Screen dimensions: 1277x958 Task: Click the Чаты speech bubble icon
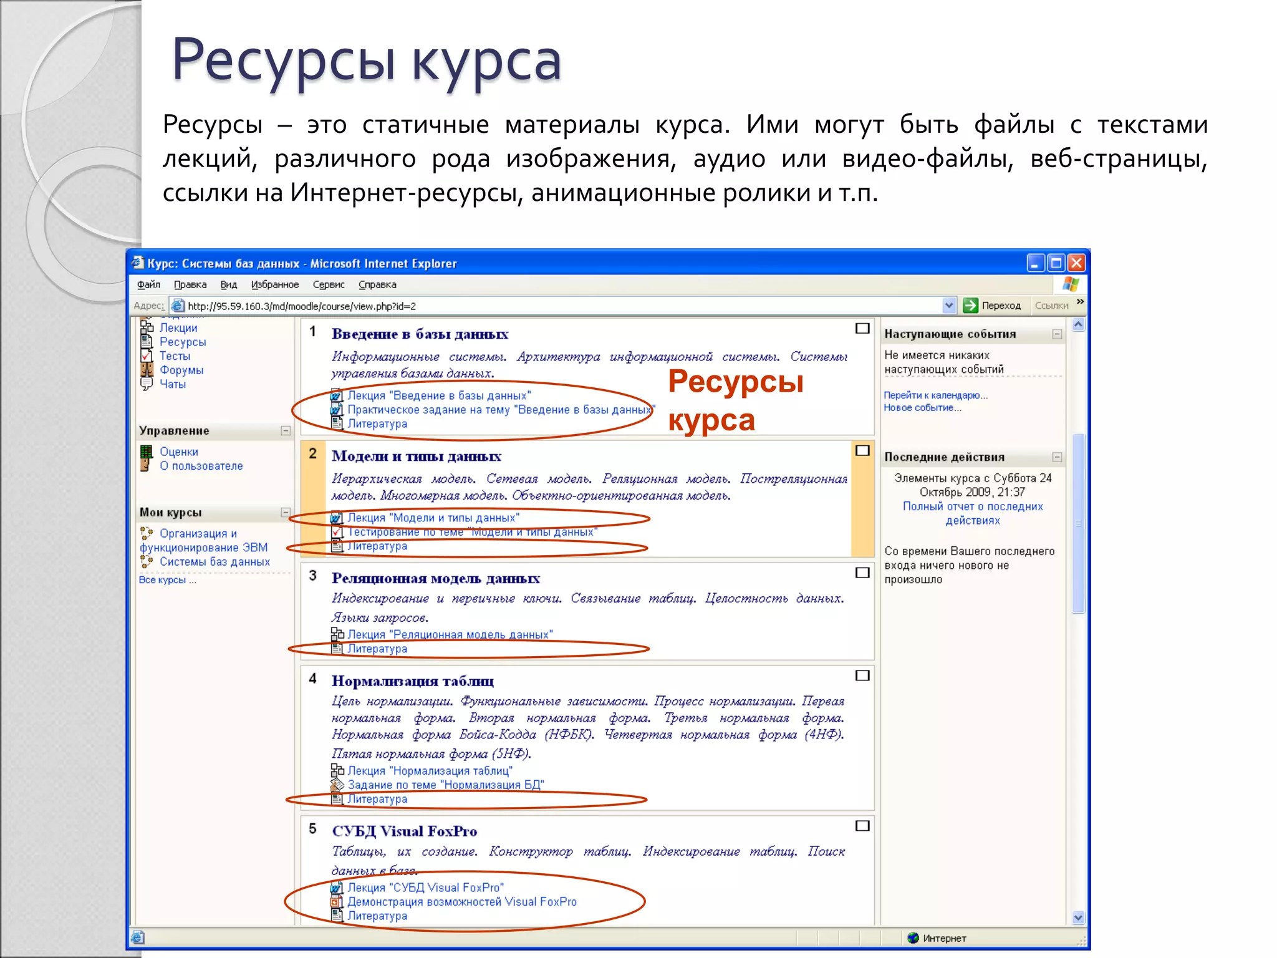click(147, 384)
